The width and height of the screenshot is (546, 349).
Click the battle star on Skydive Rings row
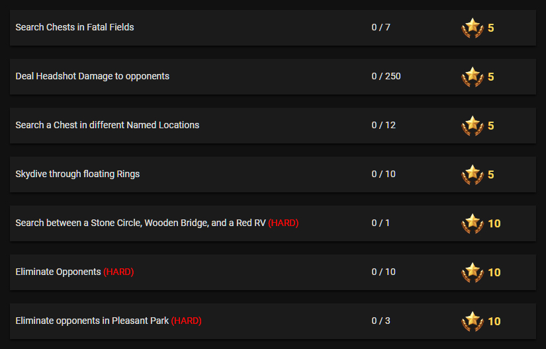point(473,174)
